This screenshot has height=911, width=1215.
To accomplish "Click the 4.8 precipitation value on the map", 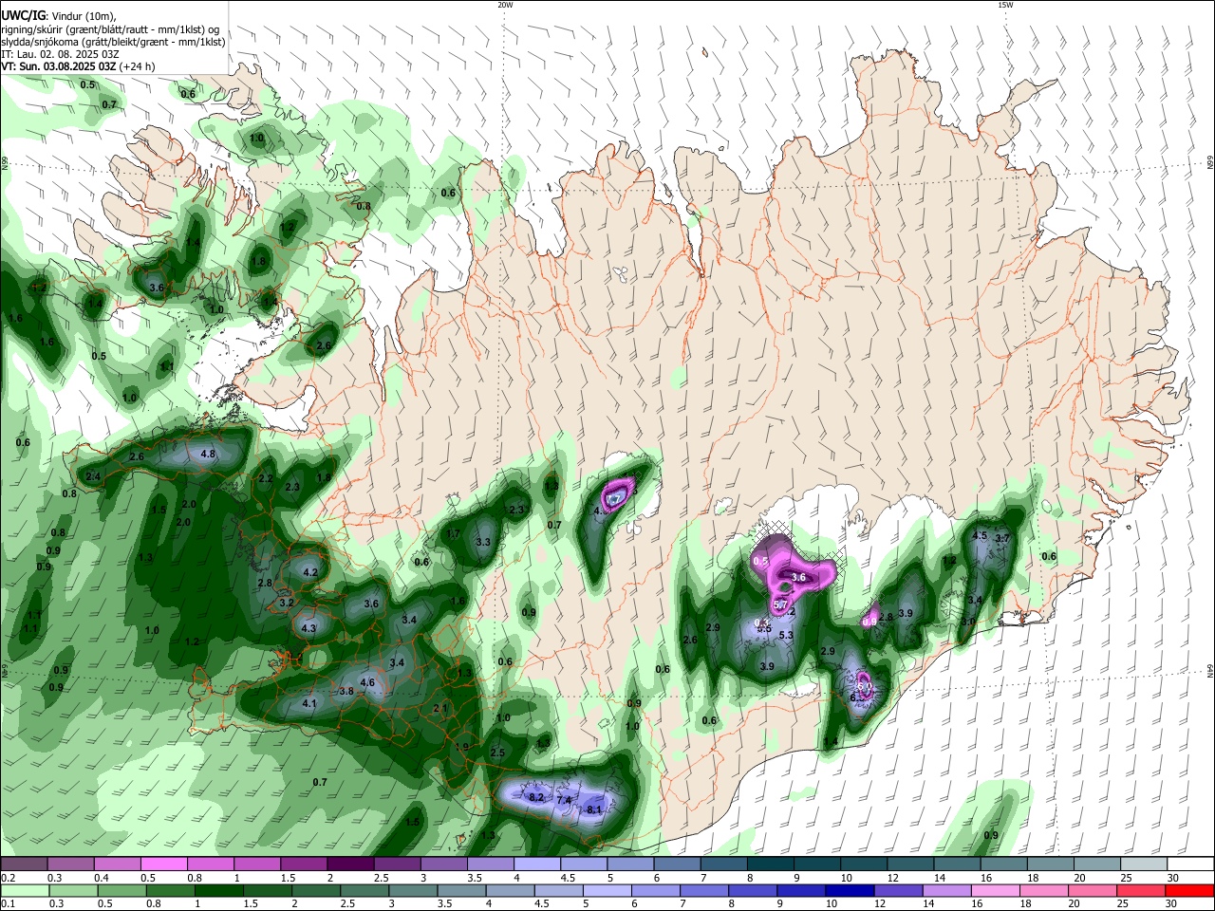I will (x=208, y=455).
